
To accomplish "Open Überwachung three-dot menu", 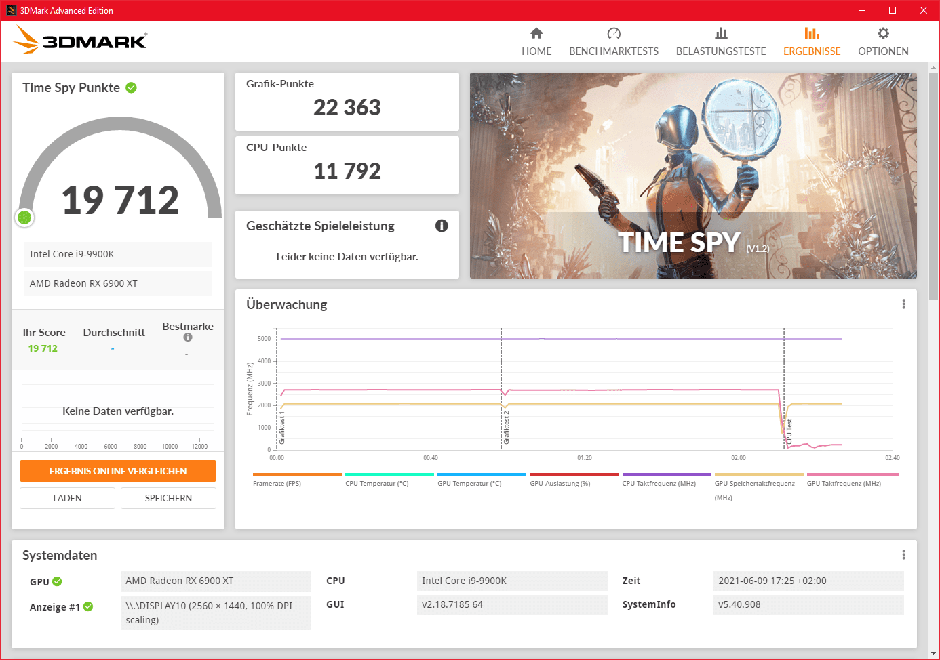I will [903, 304].
